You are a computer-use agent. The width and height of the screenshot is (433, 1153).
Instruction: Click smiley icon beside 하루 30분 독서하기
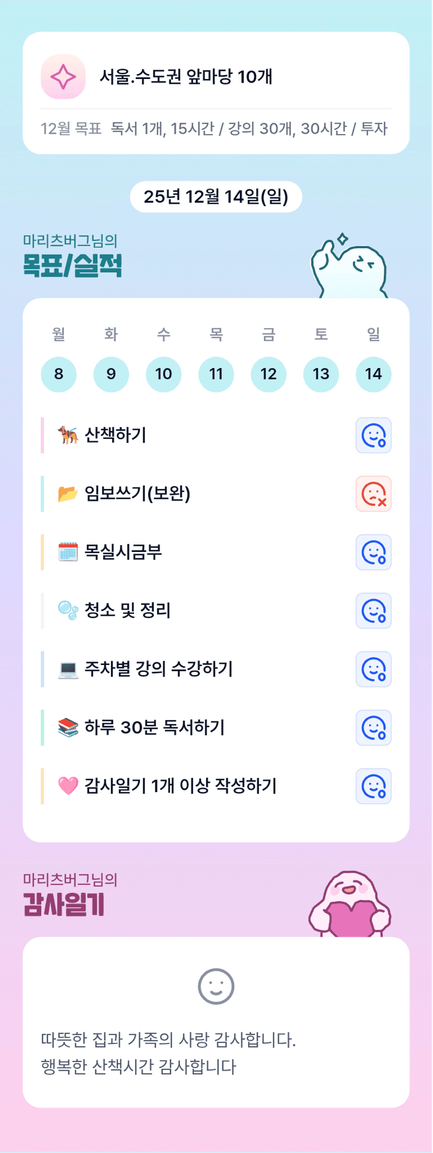pyautogui.click(x=373, y=728)
